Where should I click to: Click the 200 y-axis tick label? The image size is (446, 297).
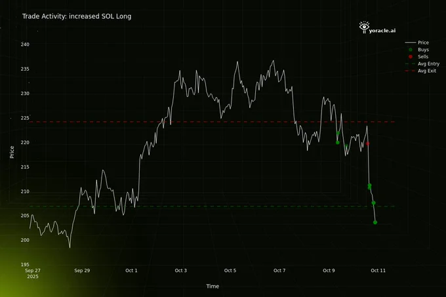[25, 240]
